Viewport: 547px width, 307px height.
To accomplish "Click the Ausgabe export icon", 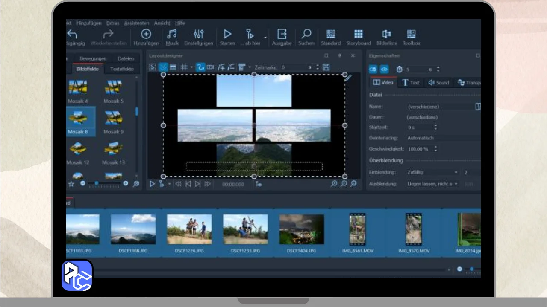I will [x=282, y=35].
